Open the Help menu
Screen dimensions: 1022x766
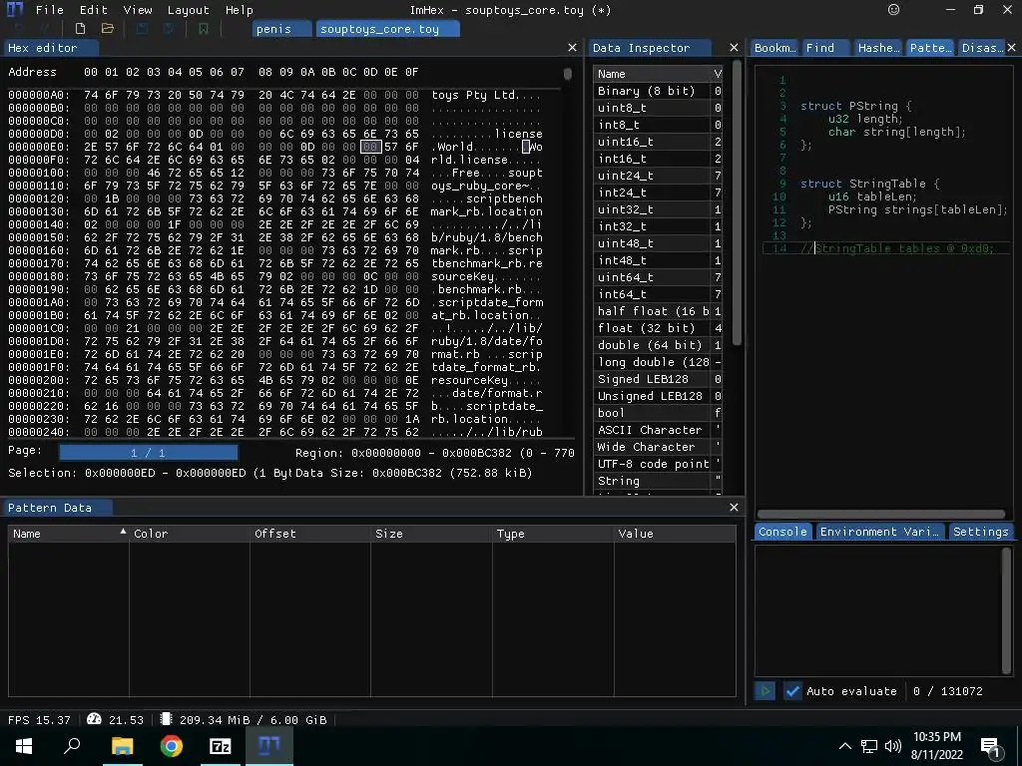240,10
